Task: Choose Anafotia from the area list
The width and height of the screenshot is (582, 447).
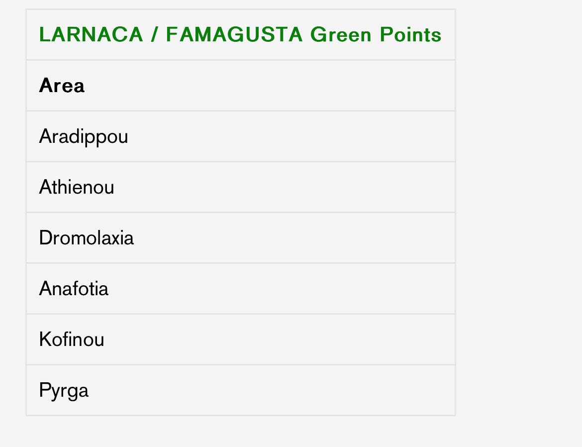Action: tap(74, 289)
